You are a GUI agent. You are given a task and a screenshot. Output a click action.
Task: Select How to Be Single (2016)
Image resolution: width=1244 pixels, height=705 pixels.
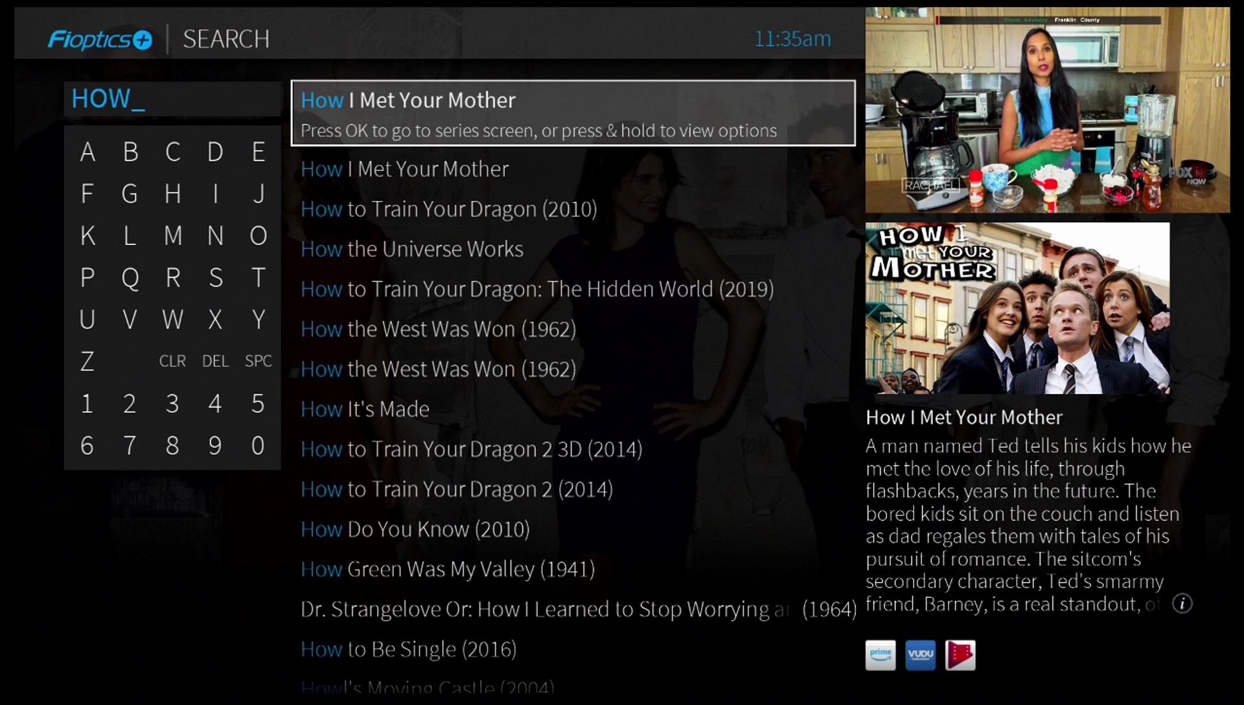[408, 649]
